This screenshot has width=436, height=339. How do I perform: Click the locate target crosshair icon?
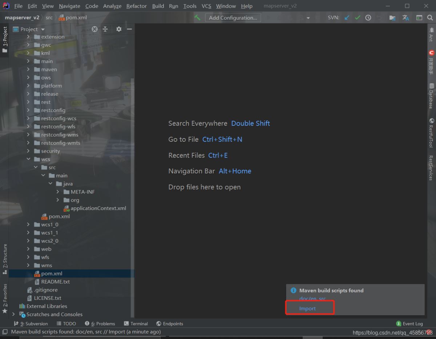click(x=95, y=29)
